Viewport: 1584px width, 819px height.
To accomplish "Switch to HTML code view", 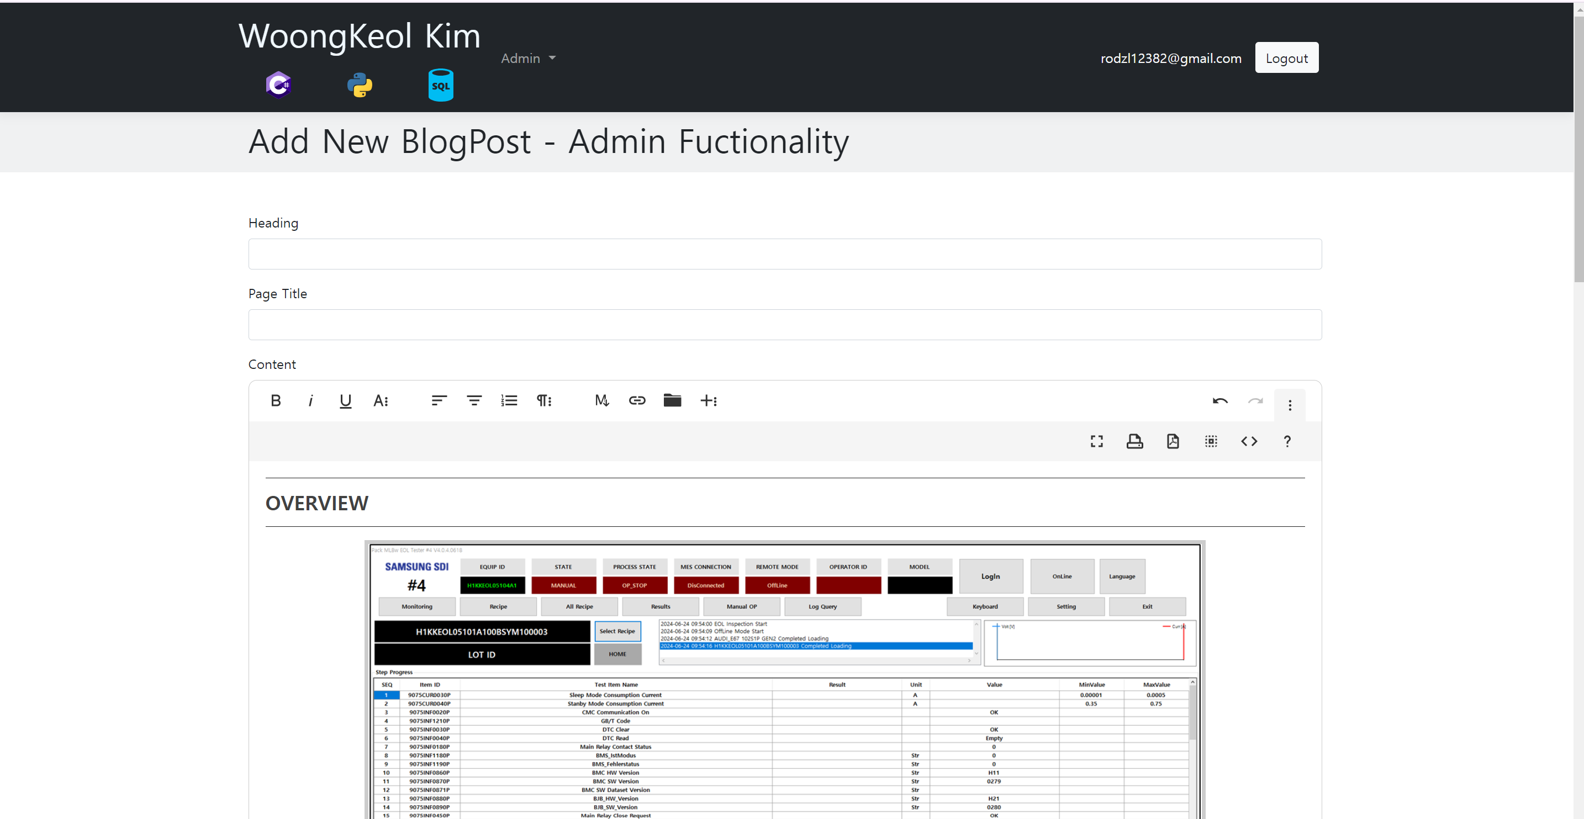I will point(1249,441).
